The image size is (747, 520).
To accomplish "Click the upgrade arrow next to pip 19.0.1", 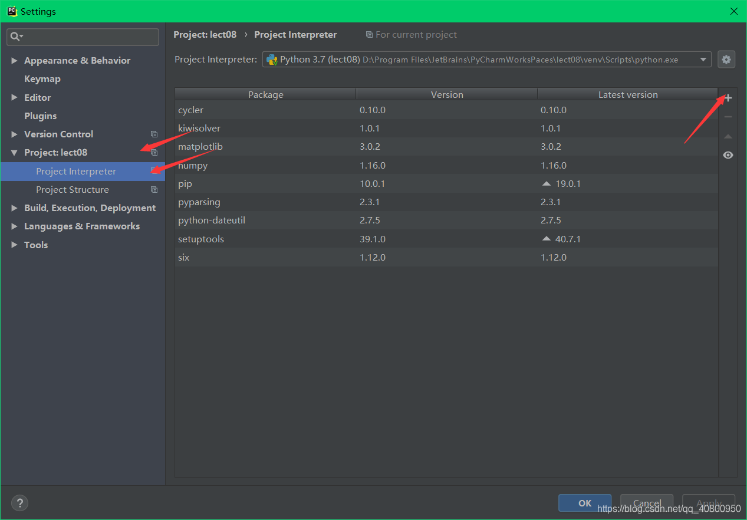I will point(546,184).
